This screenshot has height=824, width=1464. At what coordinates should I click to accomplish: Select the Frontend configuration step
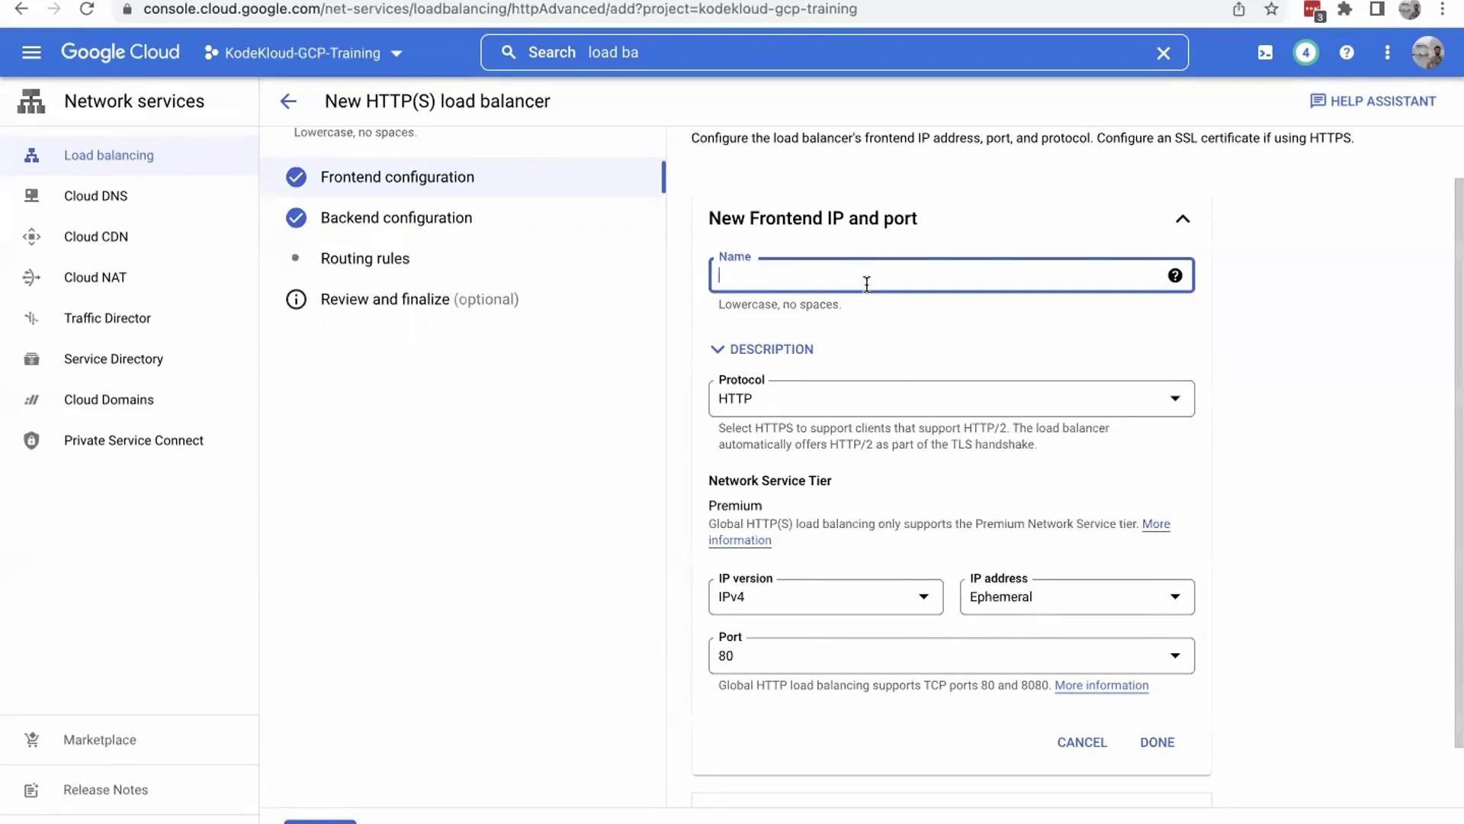point(397,177)
